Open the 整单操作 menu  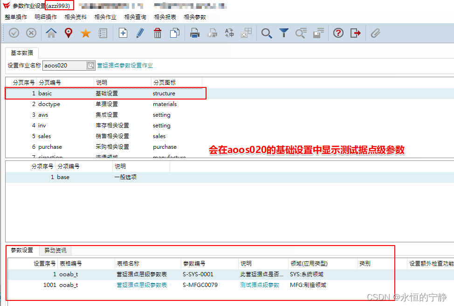point(16,17)
